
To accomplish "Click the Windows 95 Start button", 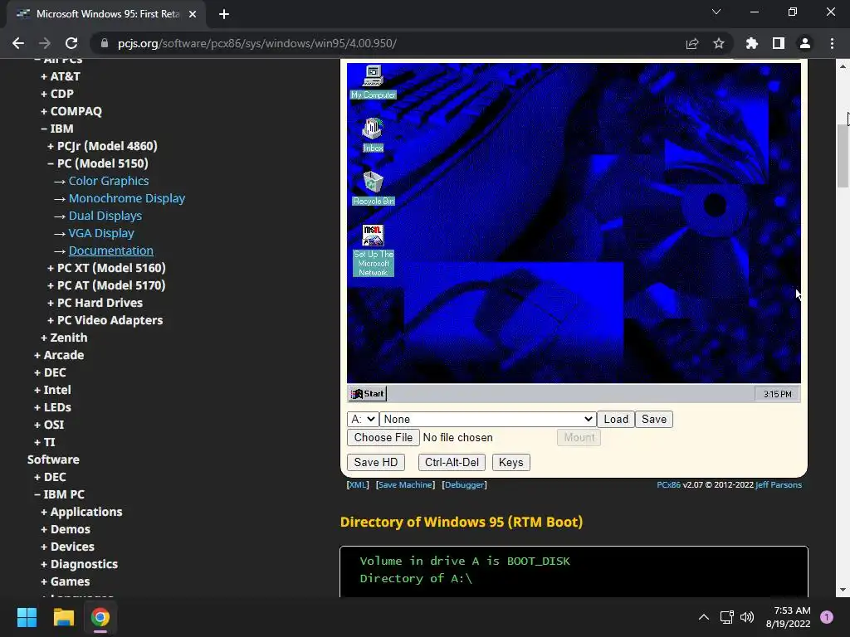I will pyautogui.click(x=367, y=394).
